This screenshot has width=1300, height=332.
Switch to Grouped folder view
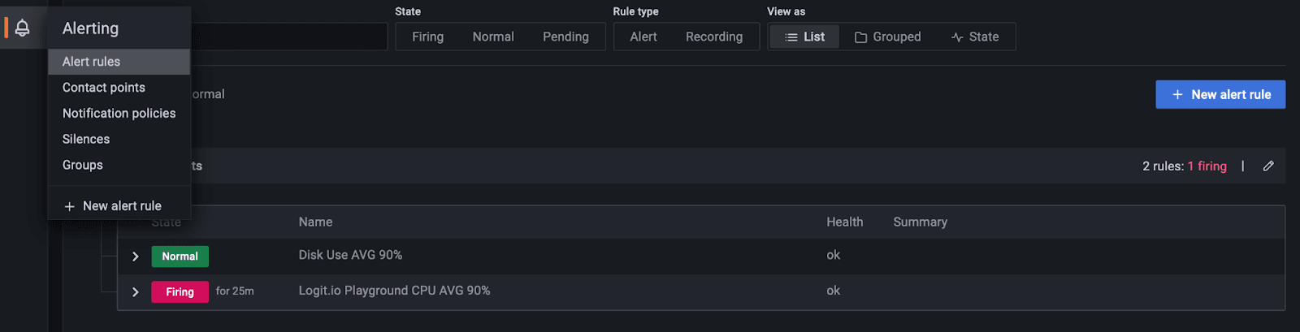tap(887, 37)
